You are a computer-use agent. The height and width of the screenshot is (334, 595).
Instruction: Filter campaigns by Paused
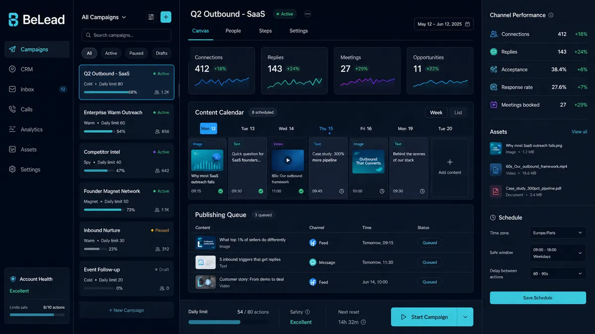point(136,53)
